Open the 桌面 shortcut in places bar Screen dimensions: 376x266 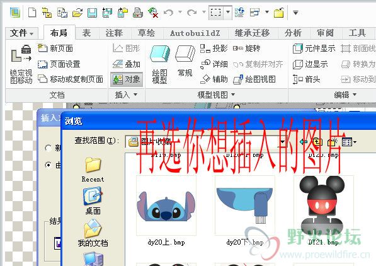(93, 201)
